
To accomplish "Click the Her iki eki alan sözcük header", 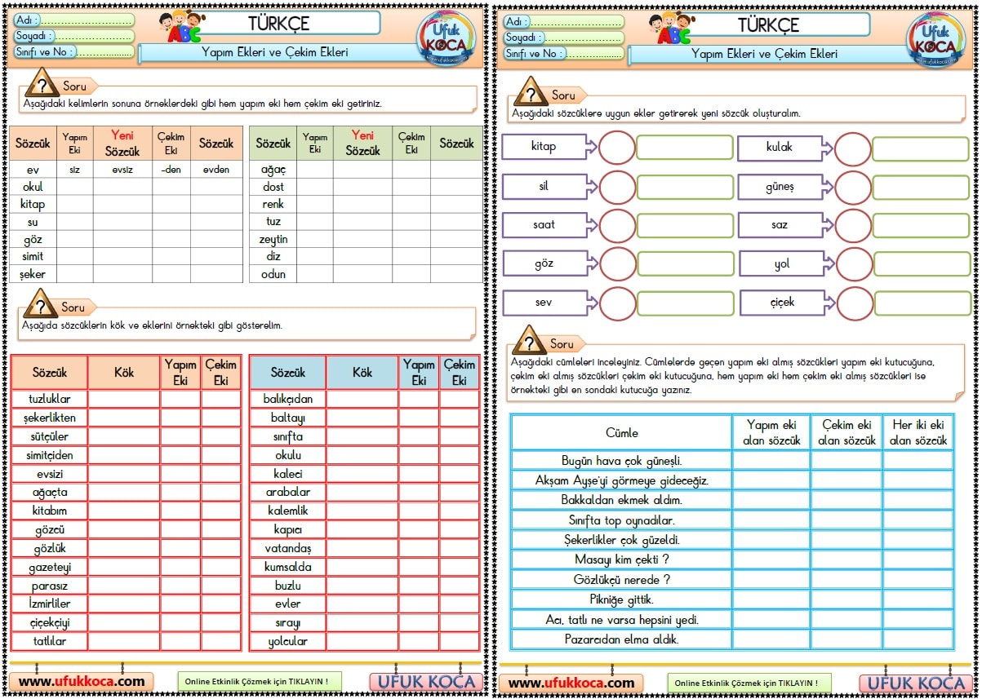I will coord(918,432).
